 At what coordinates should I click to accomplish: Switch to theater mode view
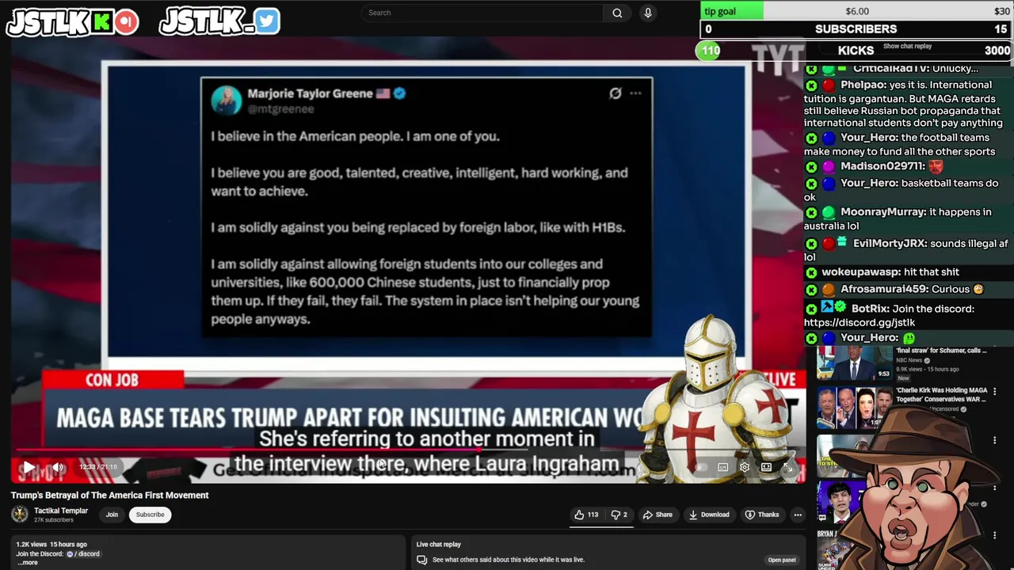[767, 468]
